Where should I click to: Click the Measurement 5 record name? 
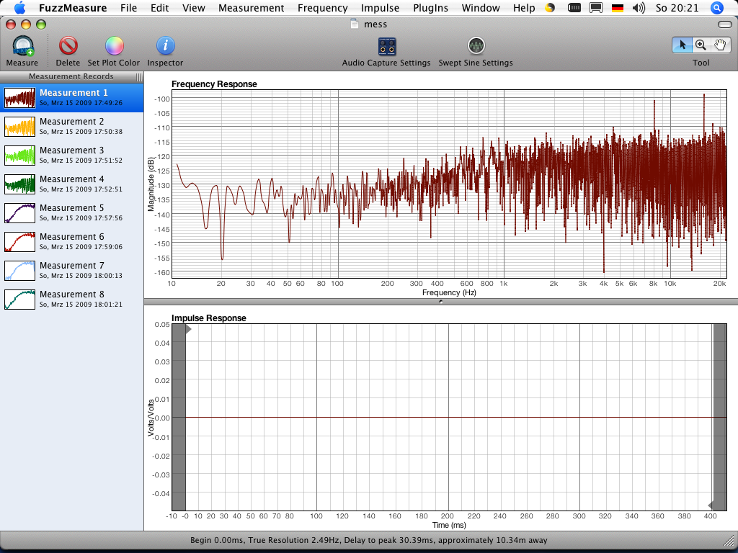[x=71, y=208]
